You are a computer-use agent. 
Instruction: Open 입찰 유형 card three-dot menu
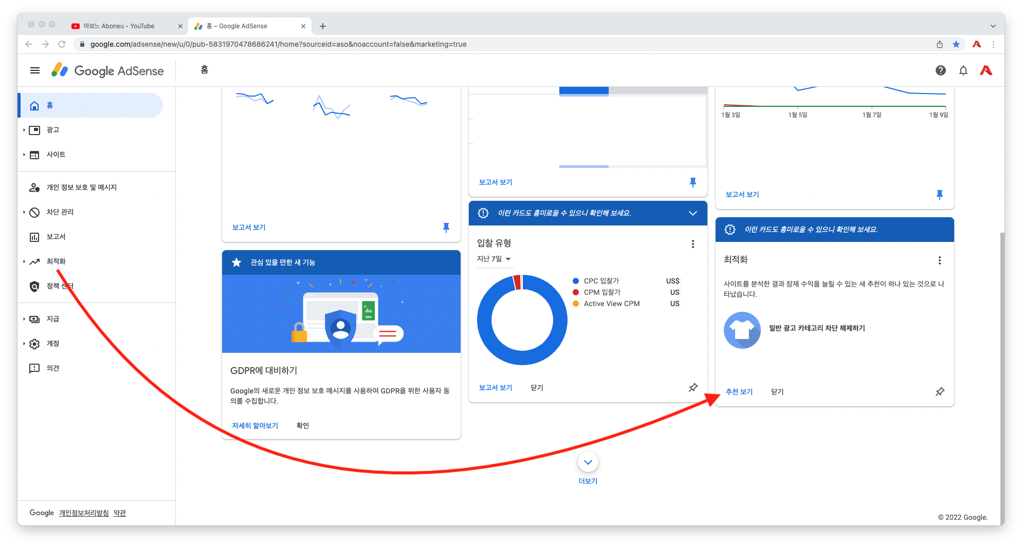click(x=692, y=244)
